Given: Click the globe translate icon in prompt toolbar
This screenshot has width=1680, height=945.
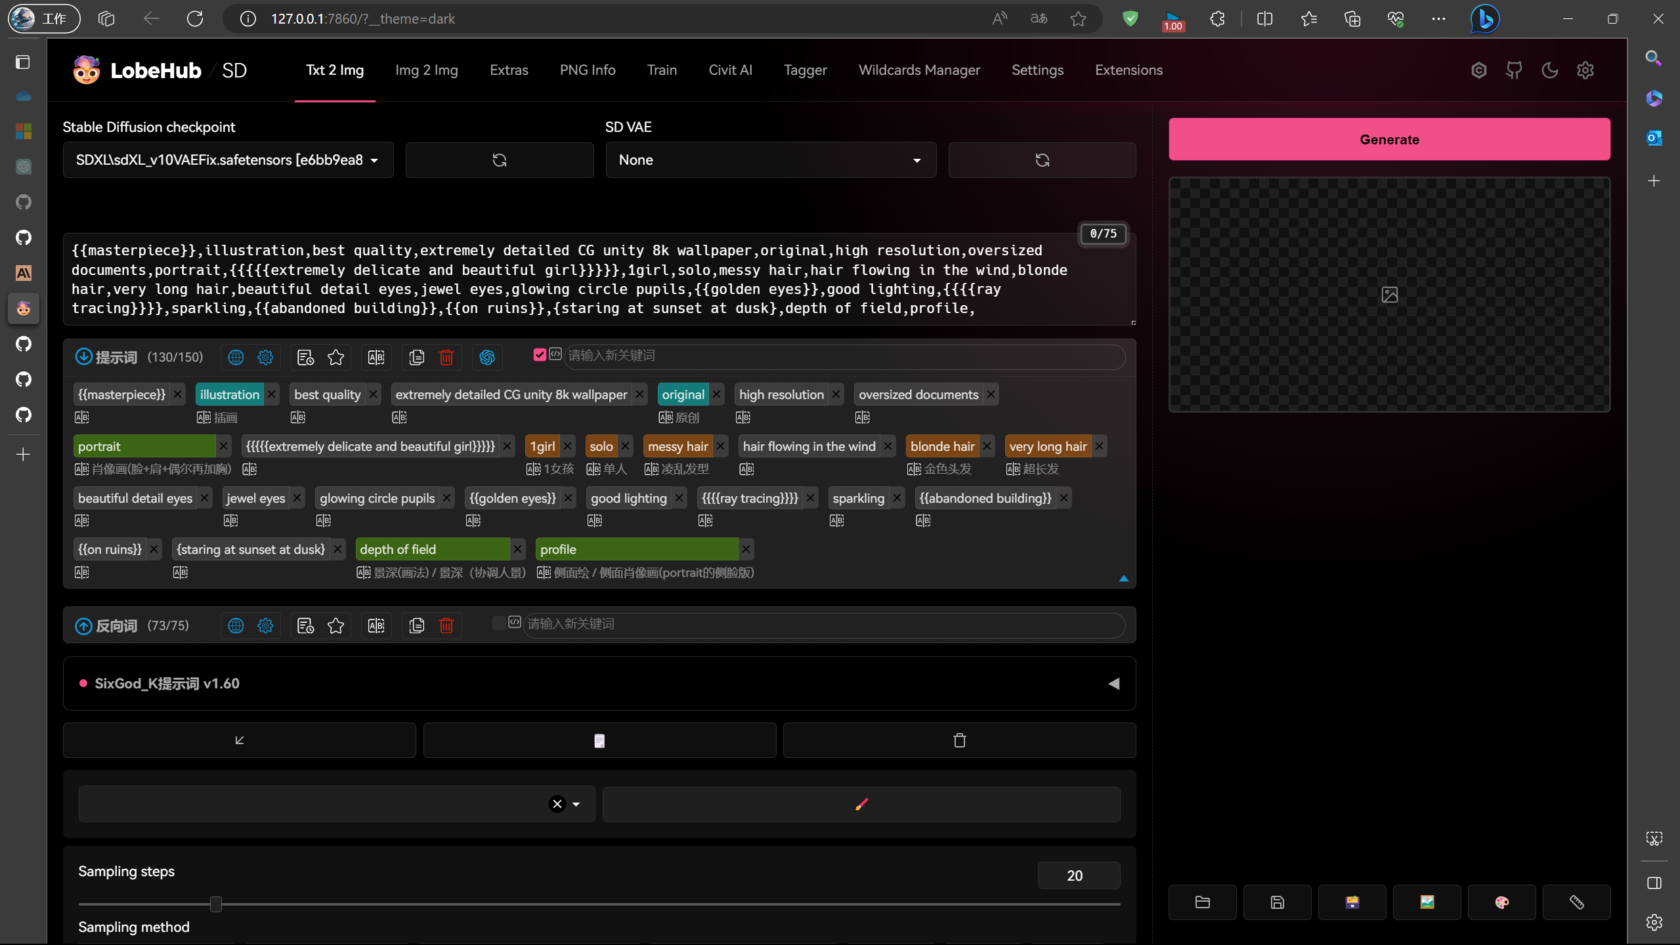Looking at the screenshot, I should [235, 357].
